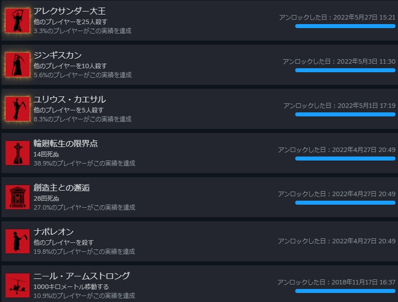Click the 他のプレイヤーを25人殺す description
The width and height of the screenshot is (398, 302).
[70, 22]
